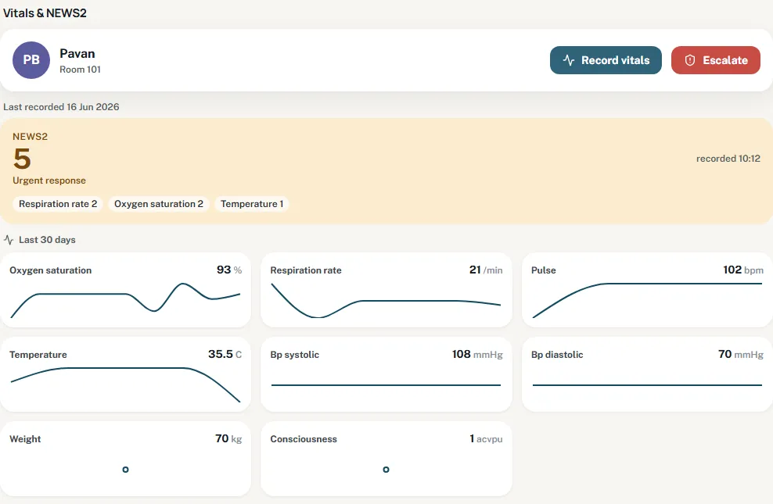773x504 pixels.
Task: Click the pulse icon in Record vitals
Action: (x=569, y=60)
